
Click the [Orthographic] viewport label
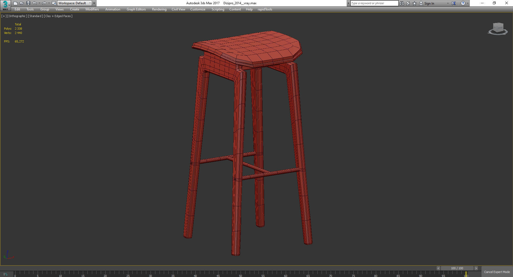[17, 16]
